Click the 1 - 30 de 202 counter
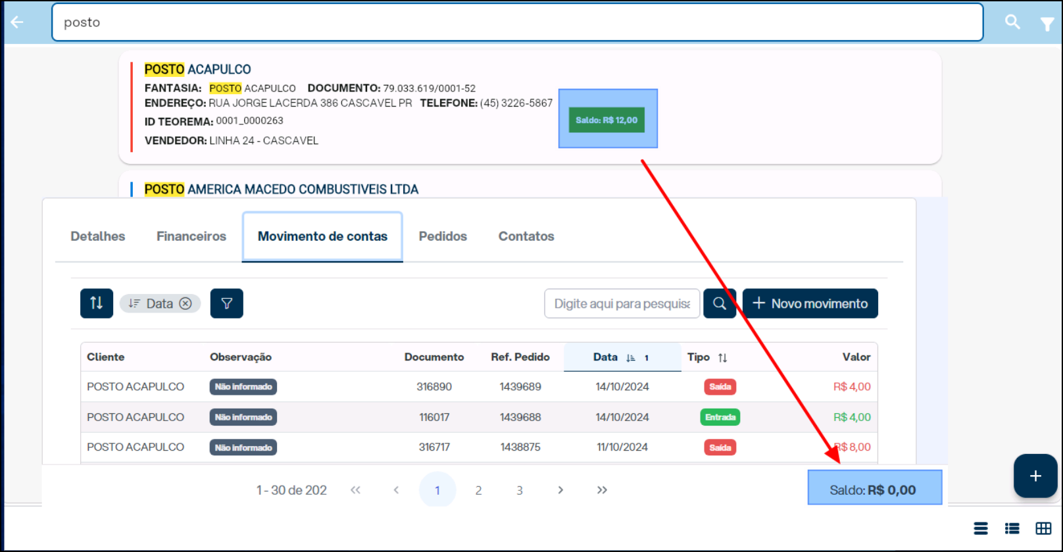The width and height of the screenshot is (1063, 552). pos(291,490)
